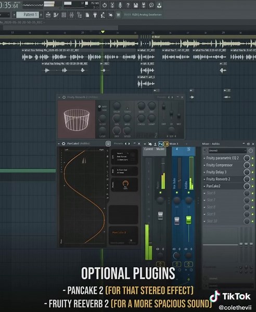Click the plugin picker plug icon
This screenshot has width=256, height=312.
pos(95,15)
